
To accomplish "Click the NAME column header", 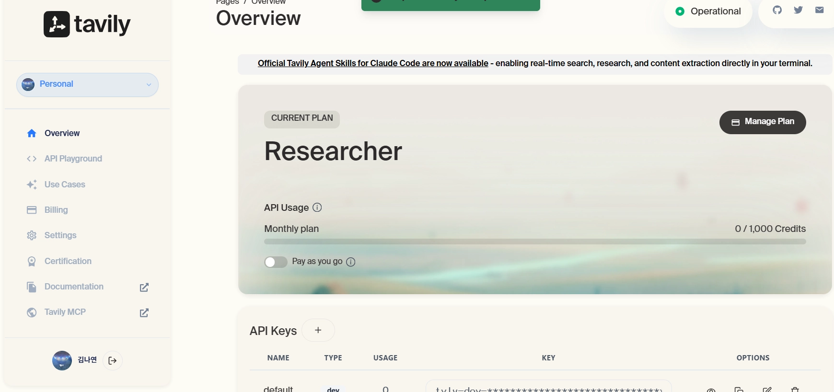I will [278, 358].
